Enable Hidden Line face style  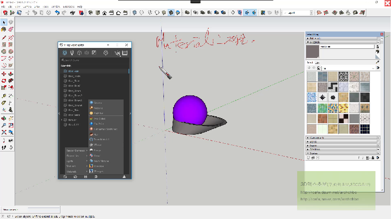click(157, 12)
